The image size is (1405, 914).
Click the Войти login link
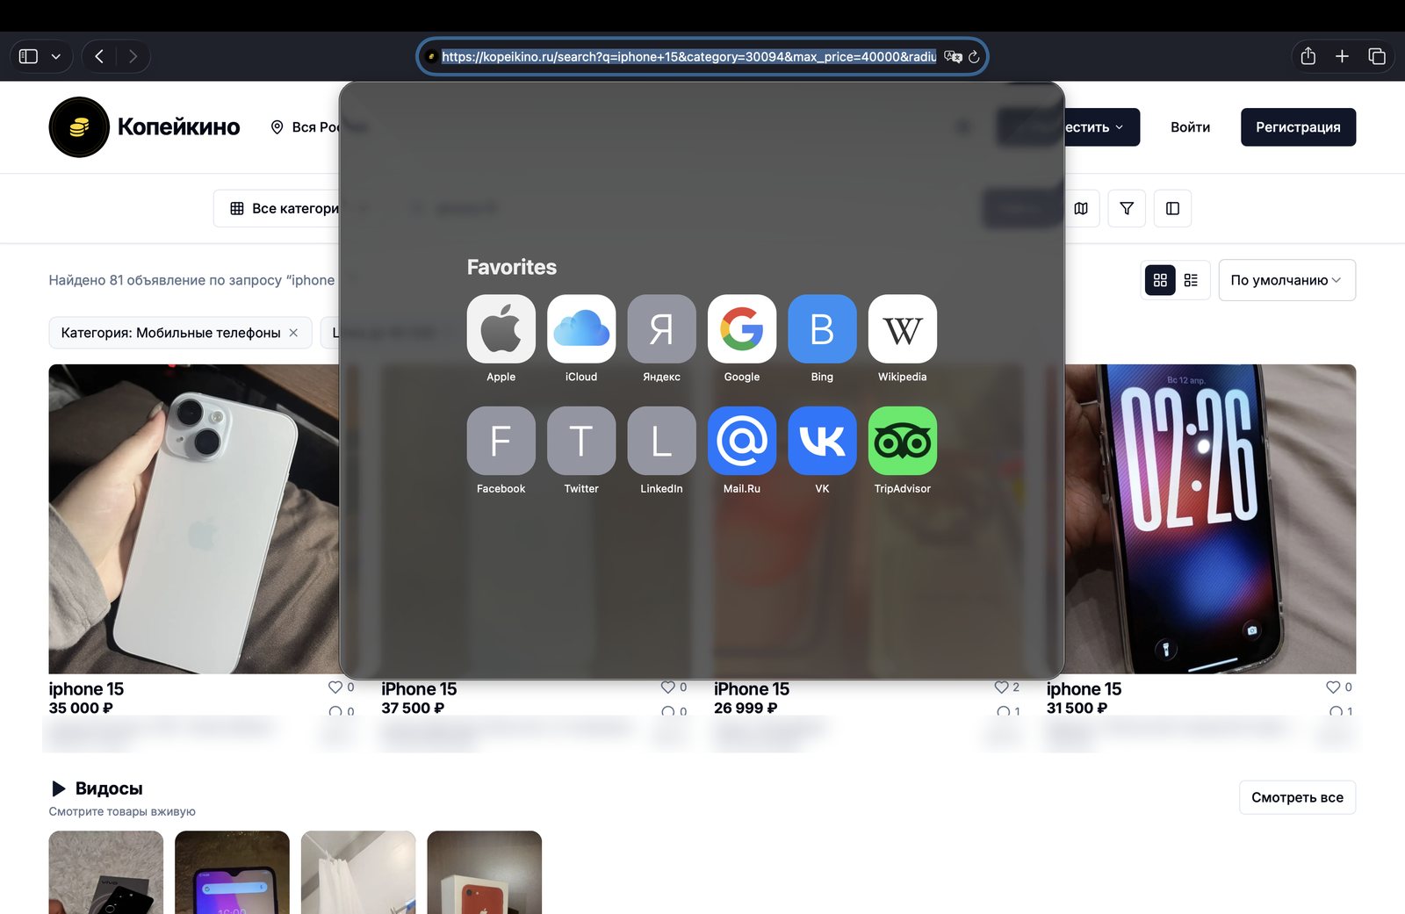1190,127
